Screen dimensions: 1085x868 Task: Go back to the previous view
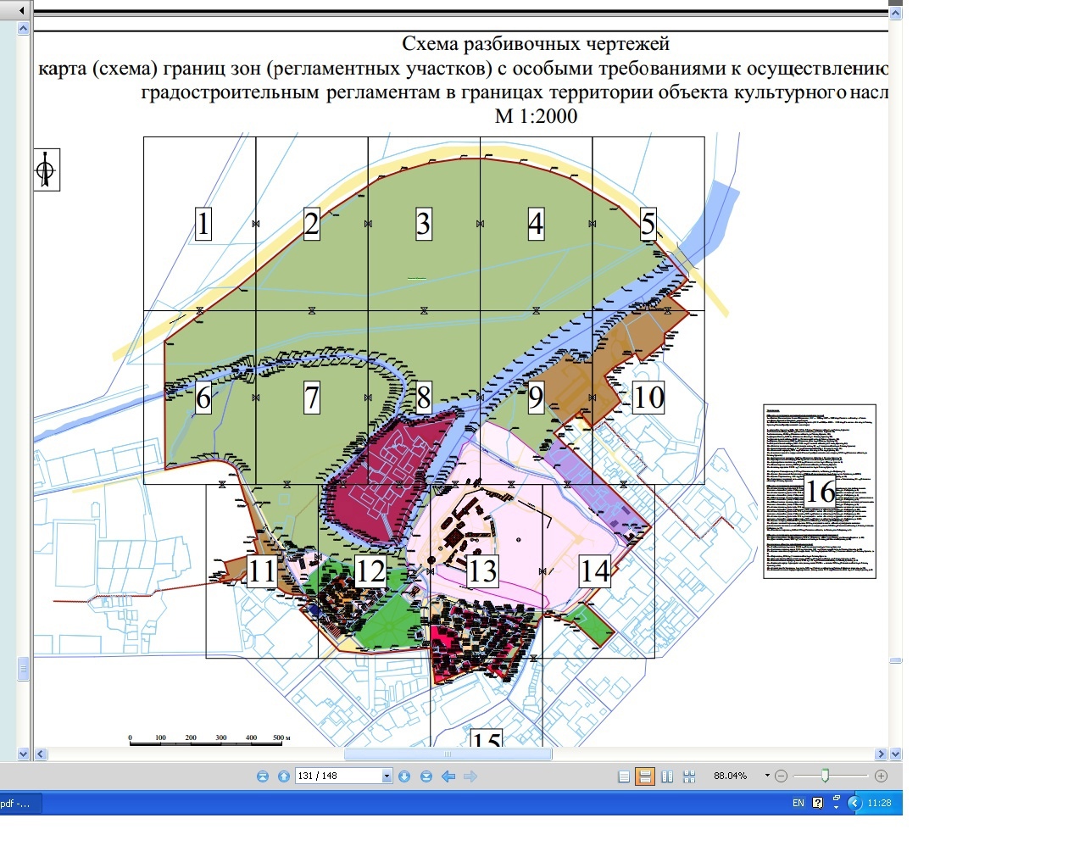[x=448, y=776]
